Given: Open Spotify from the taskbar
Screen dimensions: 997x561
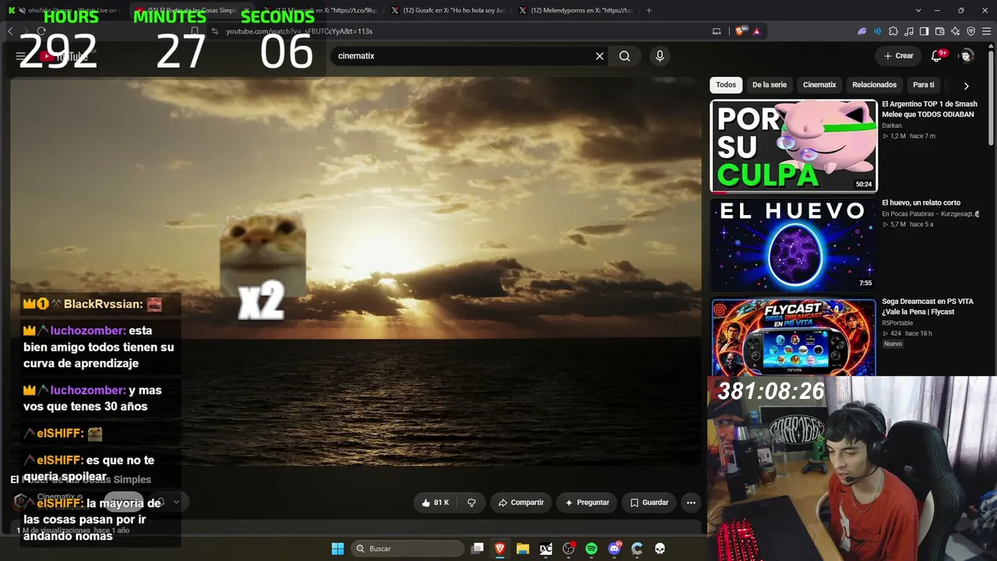Looking at the screenshot, I should tap(591, 549).
